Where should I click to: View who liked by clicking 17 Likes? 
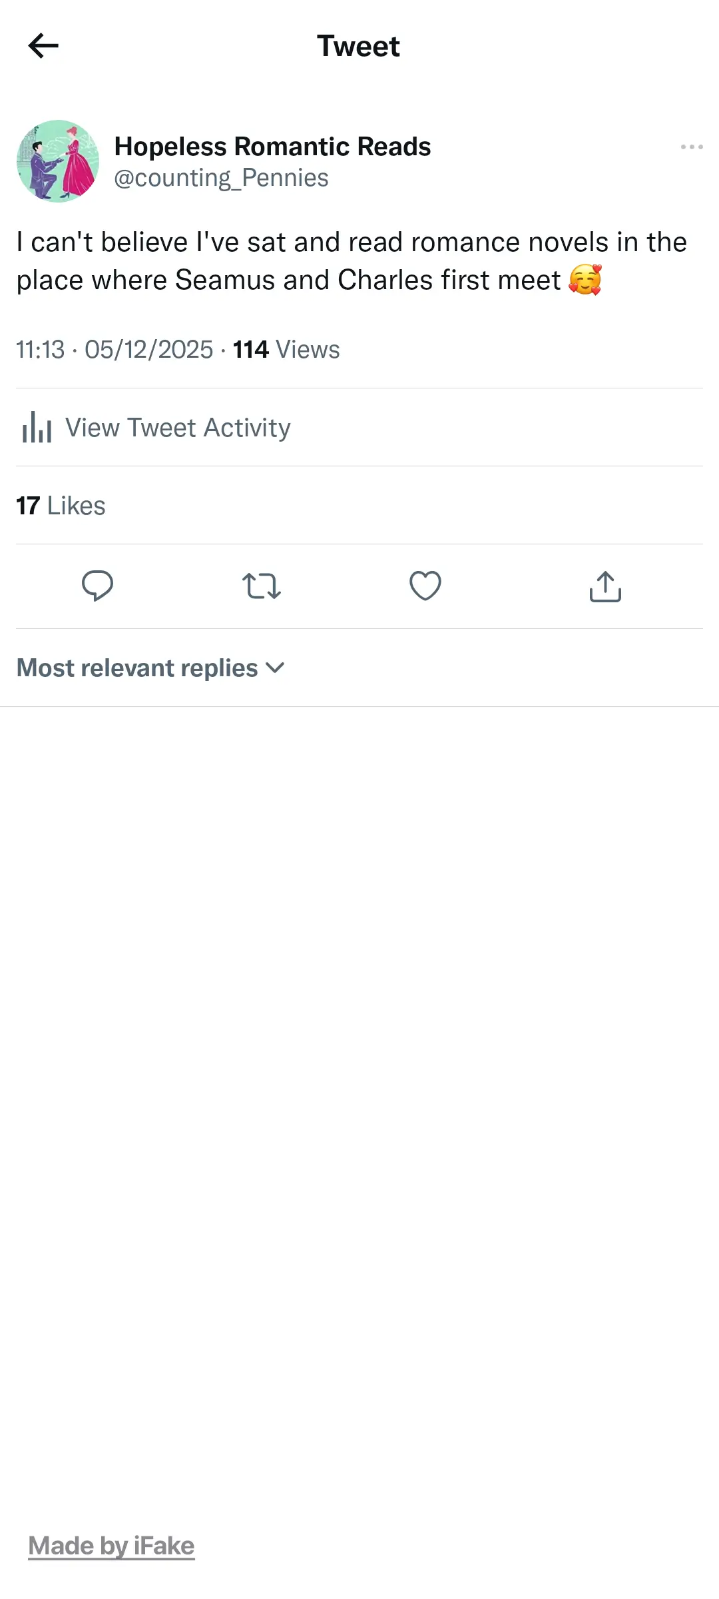pos(61,505)
